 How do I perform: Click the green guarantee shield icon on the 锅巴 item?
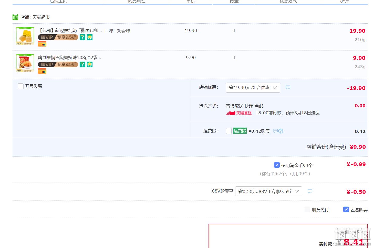click(90, 64)
